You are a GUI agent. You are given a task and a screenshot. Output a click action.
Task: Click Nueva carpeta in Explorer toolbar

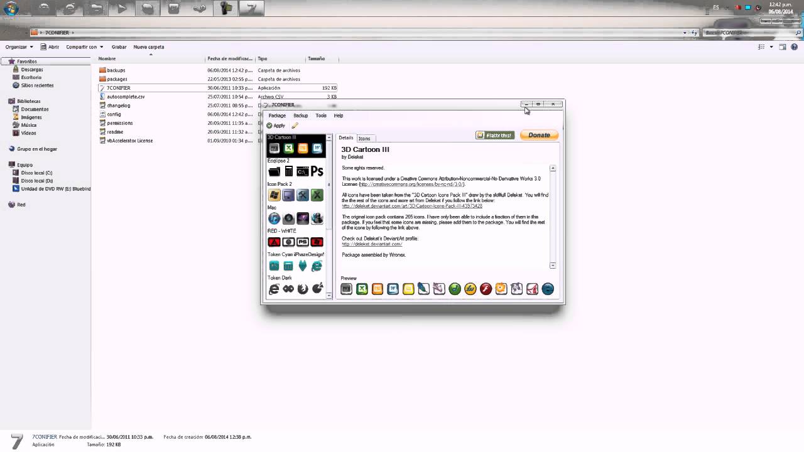(149, 47)
